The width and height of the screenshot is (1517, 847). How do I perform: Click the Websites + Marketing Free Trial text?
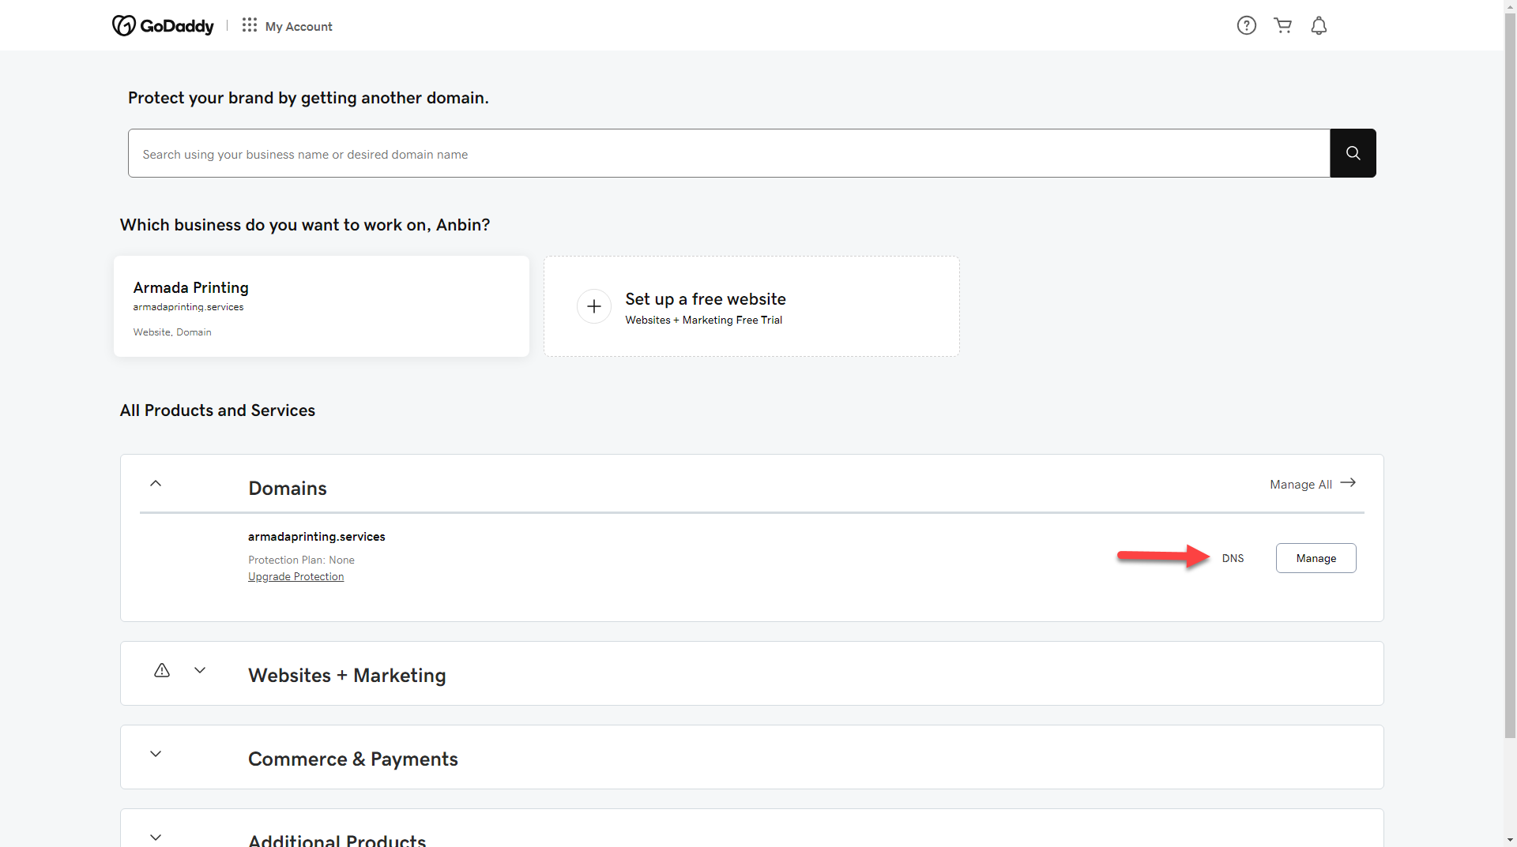[x=703, y=320]
